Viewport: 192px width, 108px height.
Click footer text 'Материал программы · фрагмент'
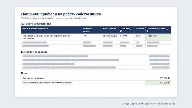[x=138, y=104]
